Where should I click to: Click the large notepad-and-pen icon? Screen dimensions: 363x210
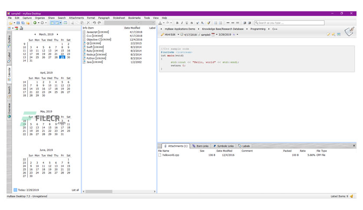pos(350,32)
